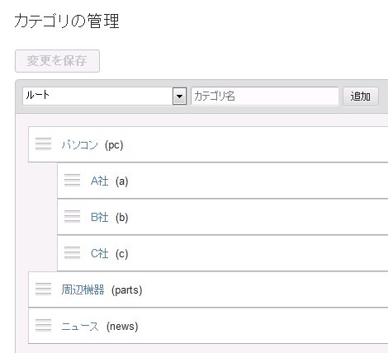Click drag handle icon for C社 (c)
The height and width of the screenshot is (353, 388).
point(72,253)
